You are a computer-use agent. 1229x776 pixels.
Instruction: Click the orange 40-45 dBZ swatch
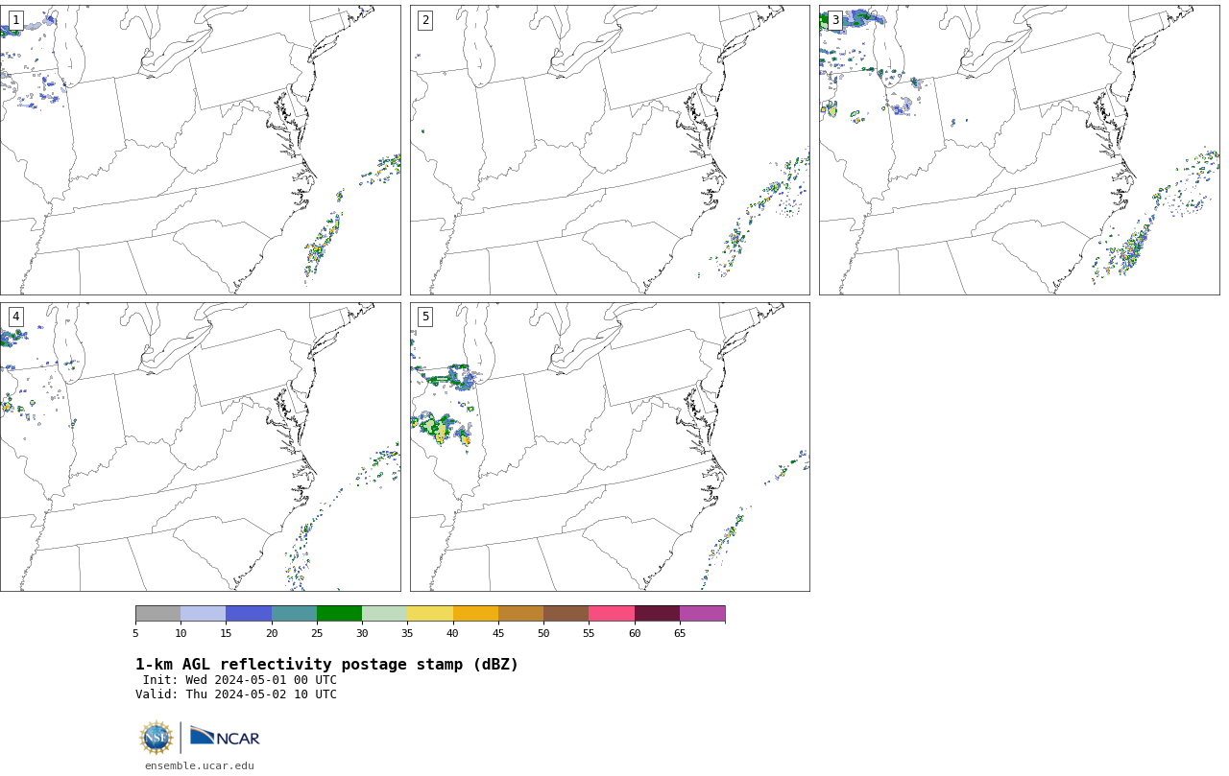(x=475, y=614)
